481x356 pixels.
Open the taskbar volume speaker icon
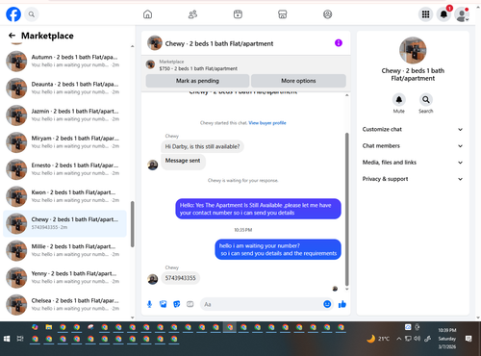417,339
